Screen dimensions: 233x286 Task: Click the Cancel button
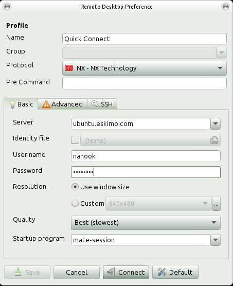[x=77, y=272]
